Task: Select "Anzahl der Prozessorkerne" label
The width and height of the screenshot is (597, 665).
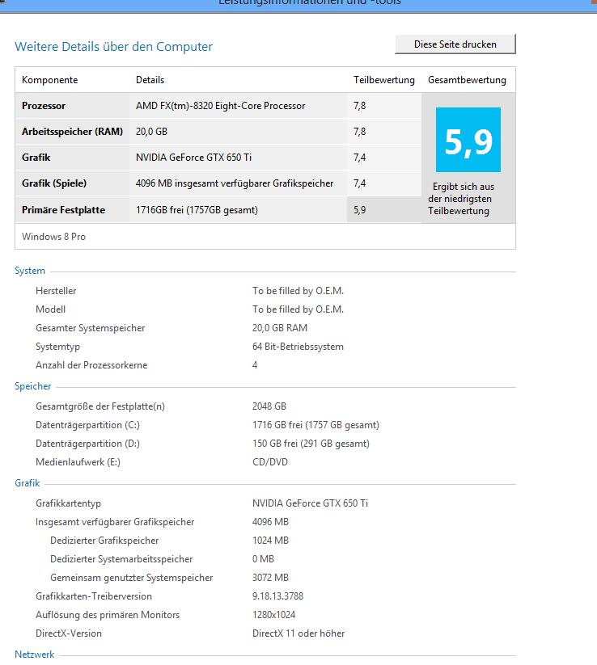Action: point(91,365)
